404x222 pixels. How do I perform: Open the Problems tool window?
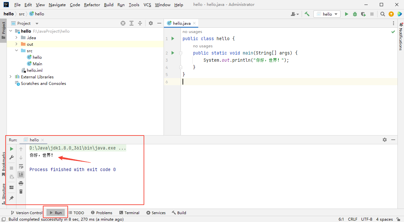click(101, 213)
